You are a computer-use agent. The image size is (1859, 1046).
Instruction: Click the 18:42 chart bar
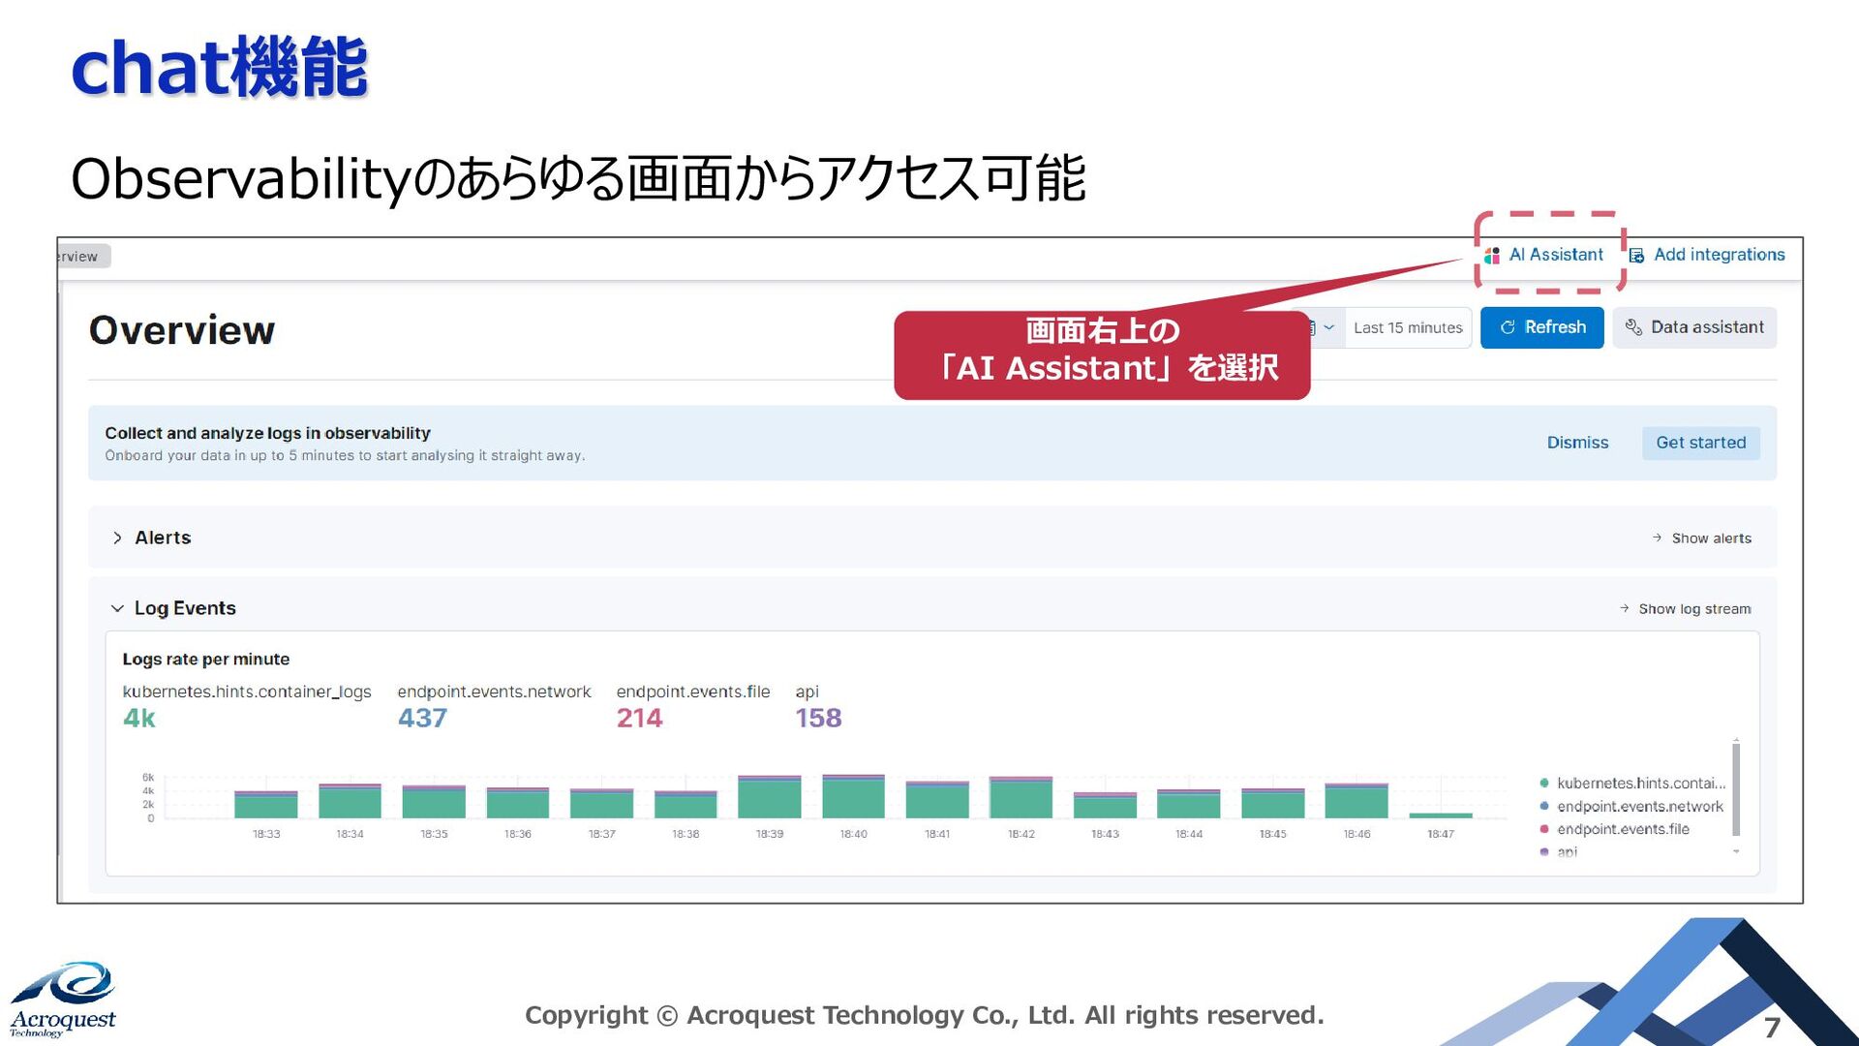[1021, 797]
